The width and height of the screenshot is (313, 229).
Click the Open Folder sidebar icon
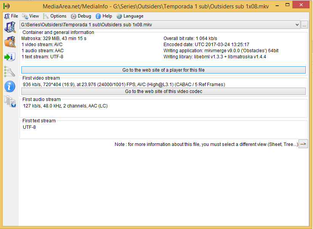click(10, 42)
